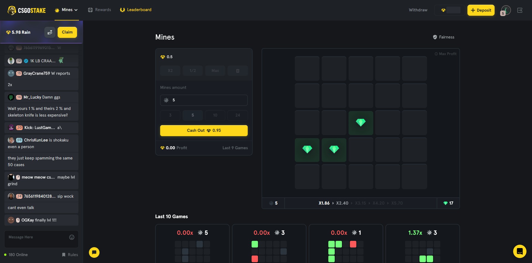The width and height of the screenshot is (532, 263).
Task: Open the Fairness info
Action: 444,37
